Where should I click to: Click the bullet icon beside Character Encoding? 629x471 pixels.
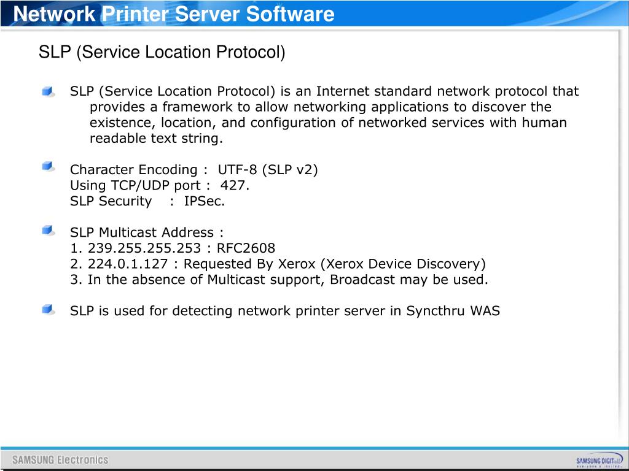pyautogui.click(x=48, y=166)
